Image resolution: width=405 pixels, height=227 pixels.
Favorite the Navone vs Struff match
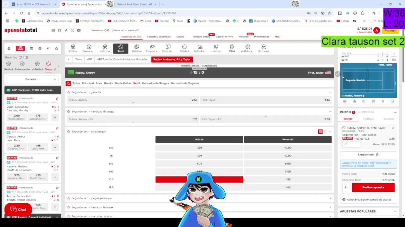(57, 158)
